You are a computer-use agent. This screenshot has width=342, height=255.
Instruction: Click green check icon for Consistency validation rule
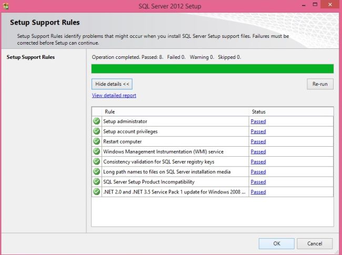[96, 161]
